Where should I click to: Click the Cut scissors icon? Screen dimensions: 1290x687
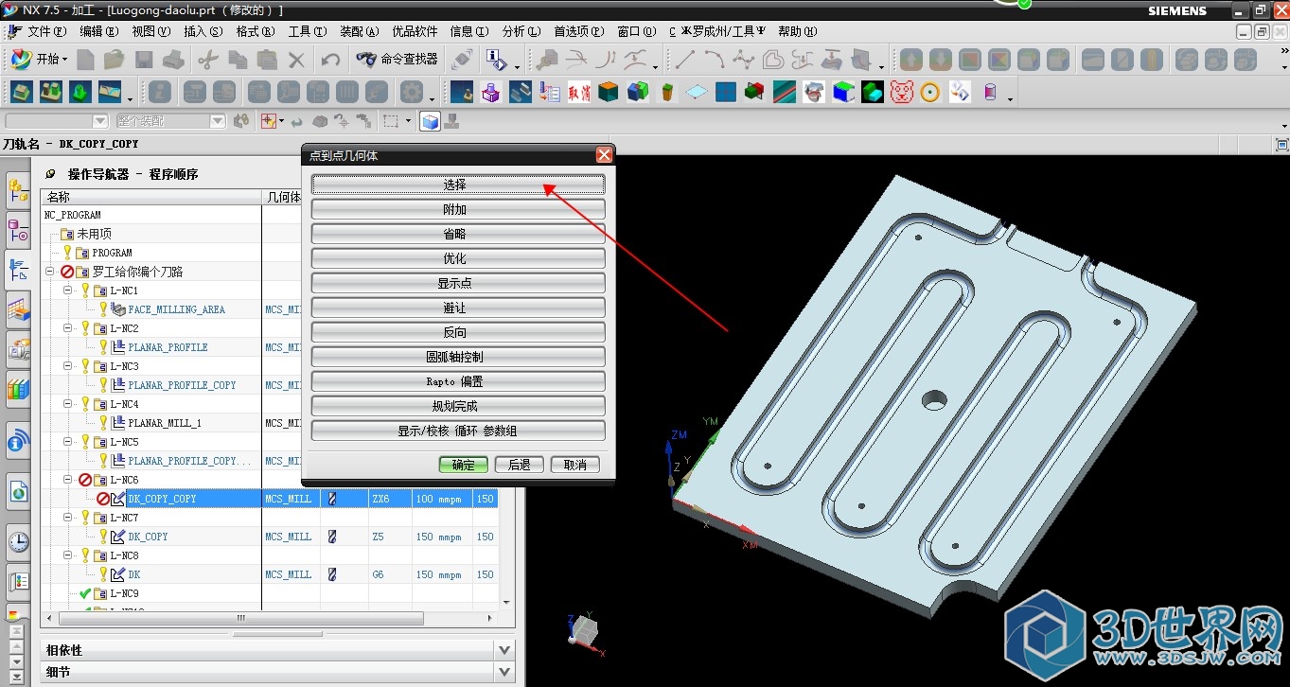207,60
